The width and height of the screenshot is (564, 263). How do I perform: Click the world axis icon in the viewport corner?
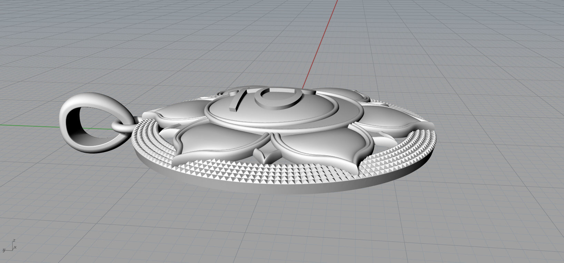click(x=9, y=245)
